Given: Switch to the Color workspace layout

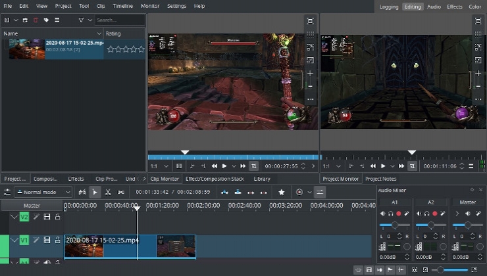Looking at the screenshot, I should click(x=474, y=7).
